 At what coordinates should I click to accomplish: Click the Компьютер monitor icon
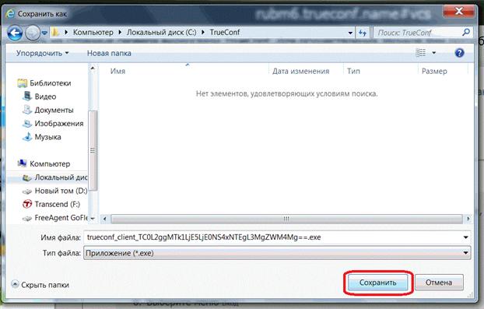point(23,163)
